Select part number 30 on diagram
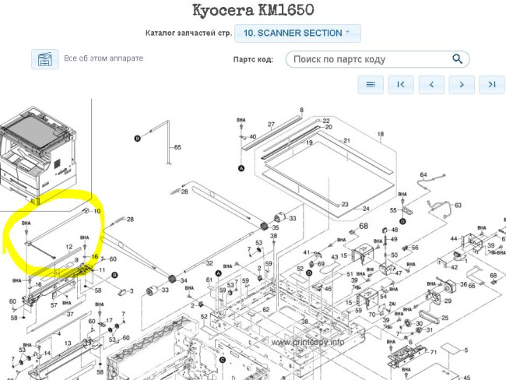 tap(419, 323)
